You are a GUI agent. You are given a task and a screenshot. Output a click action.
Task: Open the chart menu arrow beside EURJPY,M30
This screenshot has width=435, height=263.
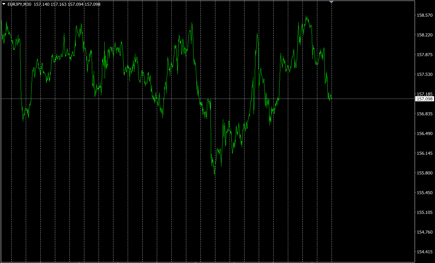4,4
